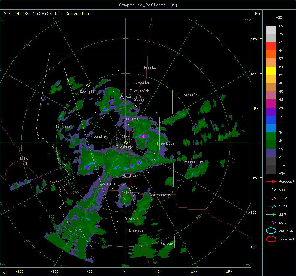
Task: Click the Composite_Reflectivity title text
Action: click(x=148, y=5)
